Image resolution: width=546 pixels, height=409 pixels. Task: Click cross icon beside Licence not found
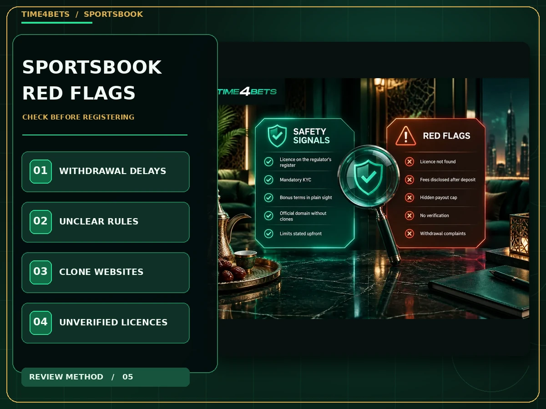pyautogui.click(x=409, y=162)
